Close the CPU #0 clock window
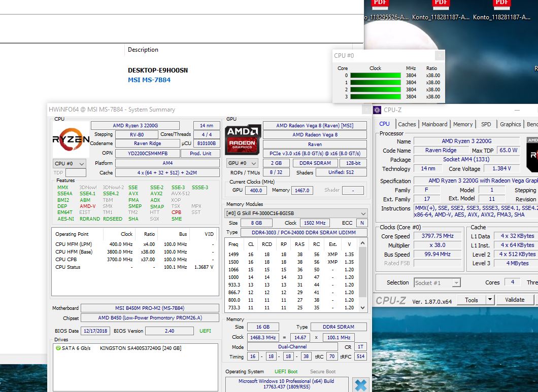The image size is (538, 392). pos(440,55)
